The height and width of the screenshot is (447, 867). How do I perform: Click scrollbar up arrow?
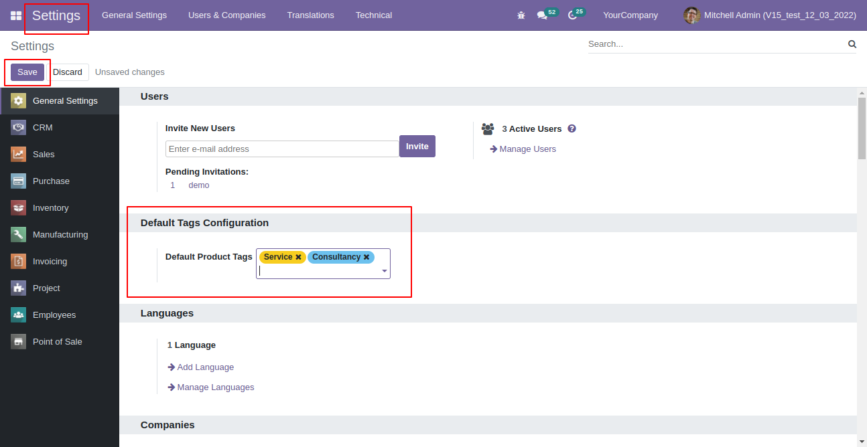(862, 92)
